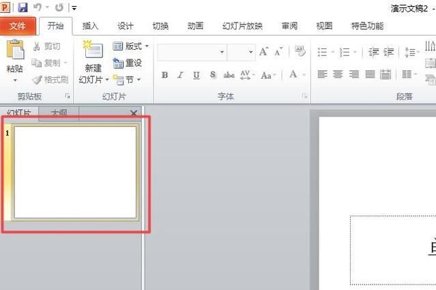Switch to the 插入 ribbon tab
This screenshot has height=290, width=436.
click(x=90, y=26)
